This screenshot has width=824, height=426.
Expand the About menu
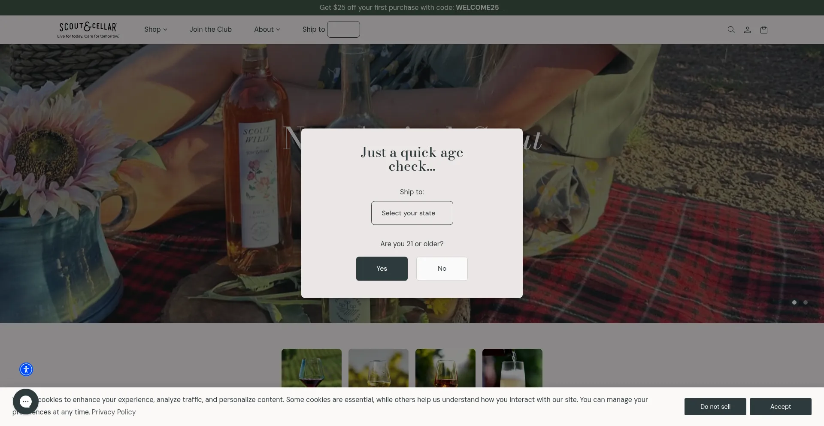coord(267,29)
